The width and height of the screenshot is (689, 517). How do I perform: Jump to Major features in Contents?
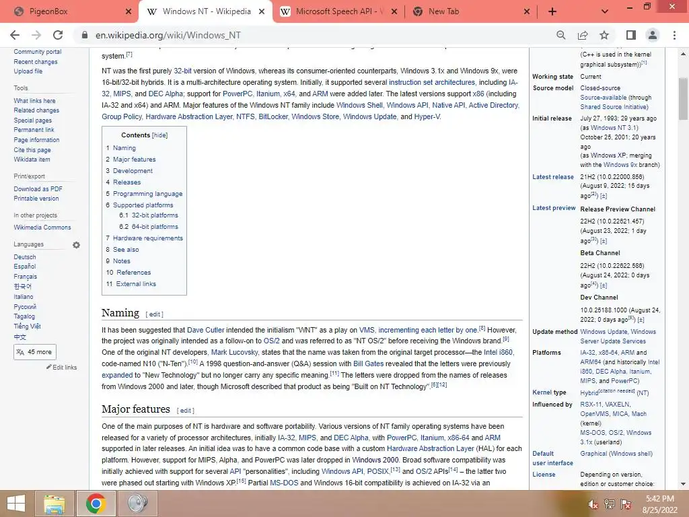click(135, 160)
